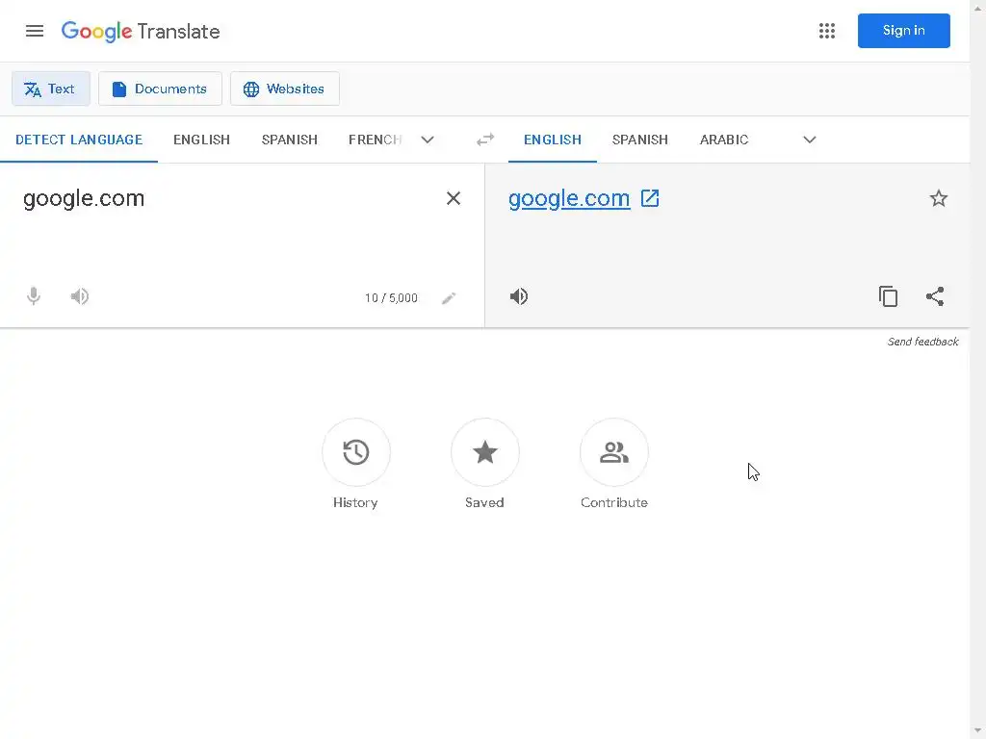
Task: Select Spanish as target language
Action: [640, 140]
